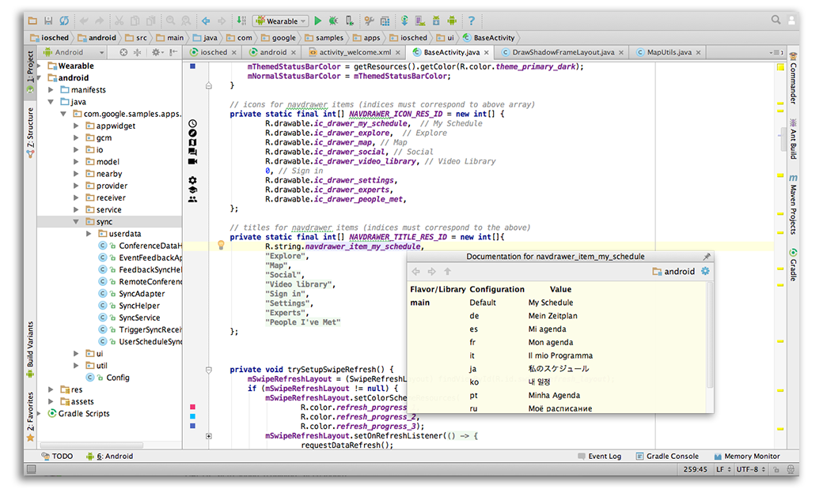The height and width of the screenshot is (500, 823).
Task: Open the Gradle tool window
Action: (x=793, y=265)
